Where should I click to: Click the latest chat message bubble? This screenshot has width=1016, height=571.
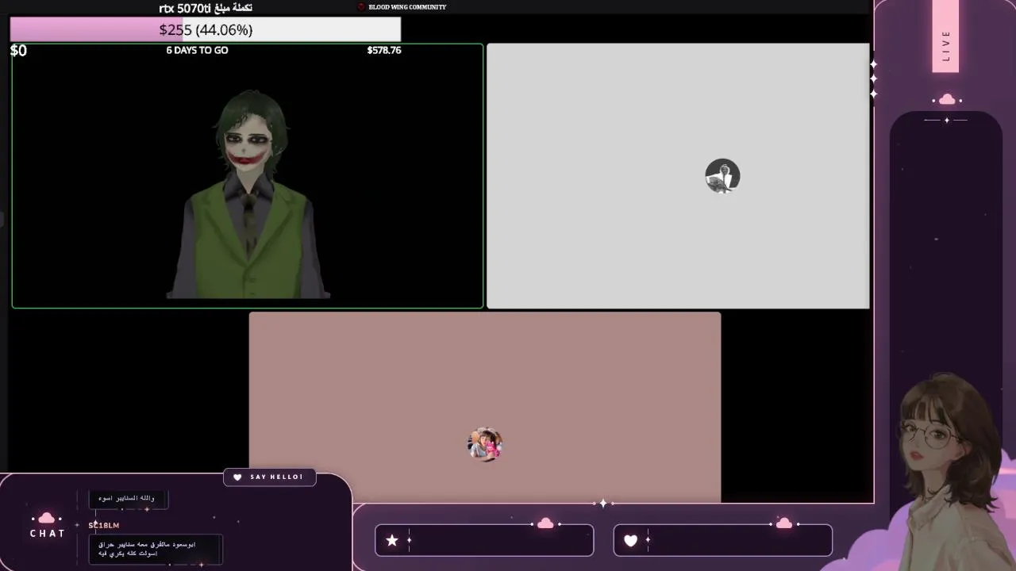tap(156, 549)
